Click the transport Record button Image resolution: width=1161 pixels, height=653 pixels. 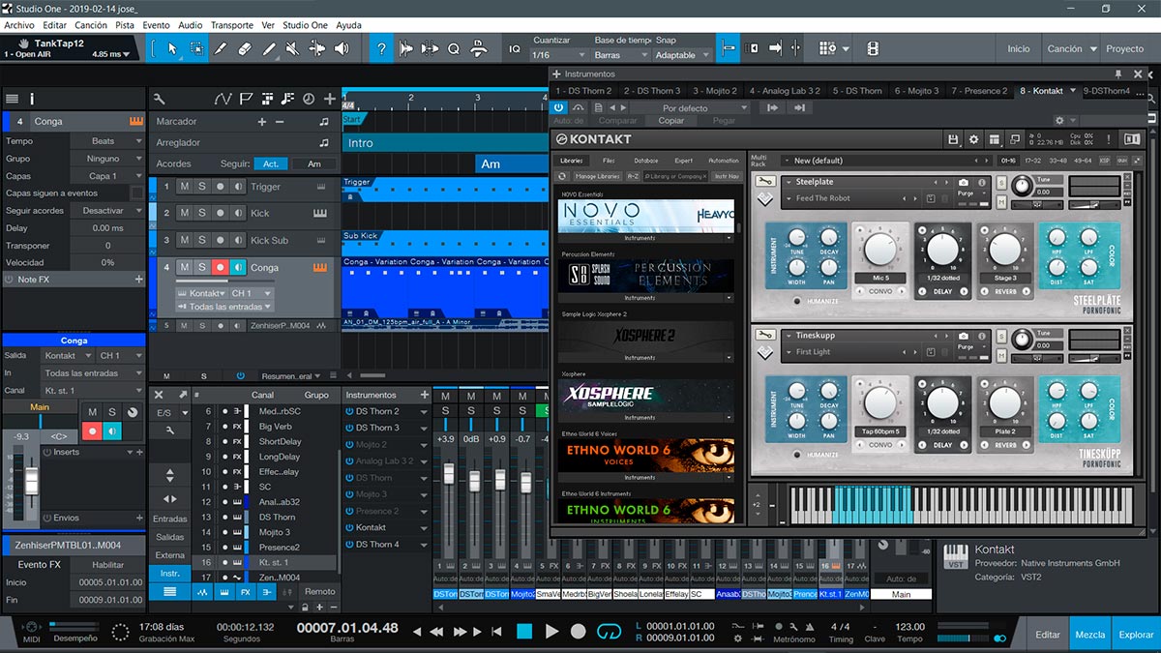pyautogui.click(x=578, y=631)
